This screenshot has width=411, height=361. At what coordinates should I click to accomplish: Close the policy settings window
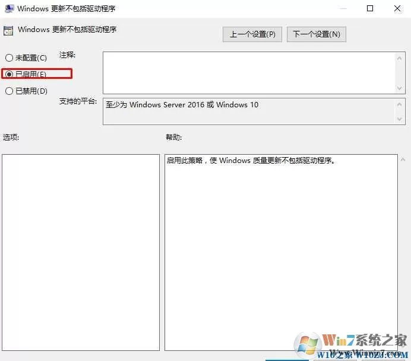(x=397, y=9)
